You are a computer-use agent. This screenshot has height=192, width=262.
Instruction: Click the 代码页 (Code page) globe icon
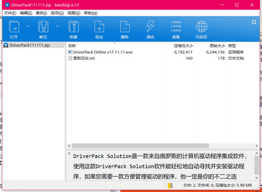(x=202, y=27)
